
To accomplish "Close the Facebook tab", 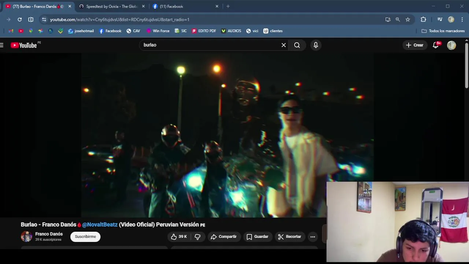I will 217,6.
